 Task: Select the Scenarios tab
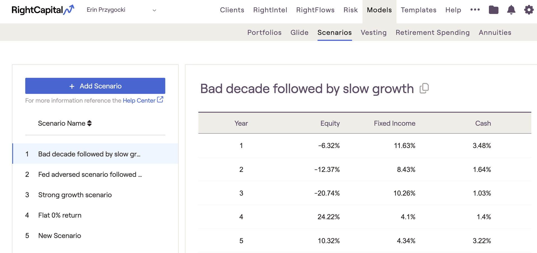pos(335,32)
